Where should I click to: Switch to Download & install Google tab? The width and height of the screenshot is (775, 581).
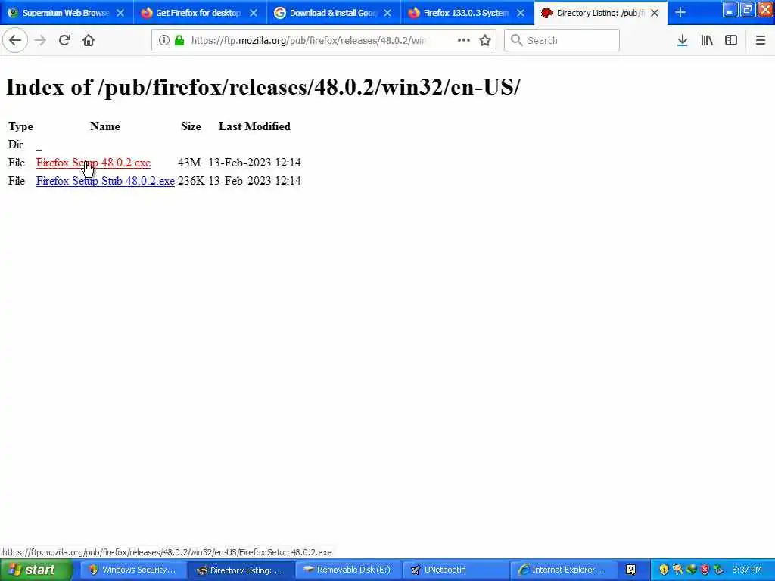click(332, 13)
